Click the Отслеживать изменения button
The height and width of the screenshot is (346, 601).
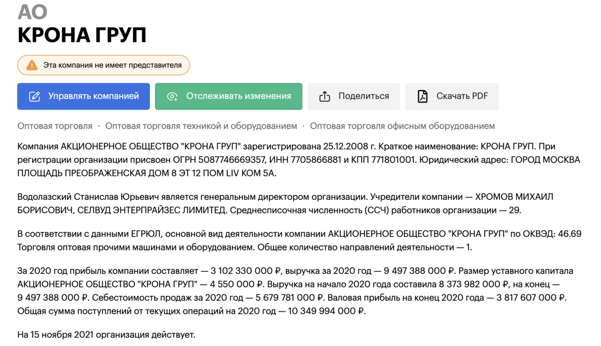click(228, 96)
